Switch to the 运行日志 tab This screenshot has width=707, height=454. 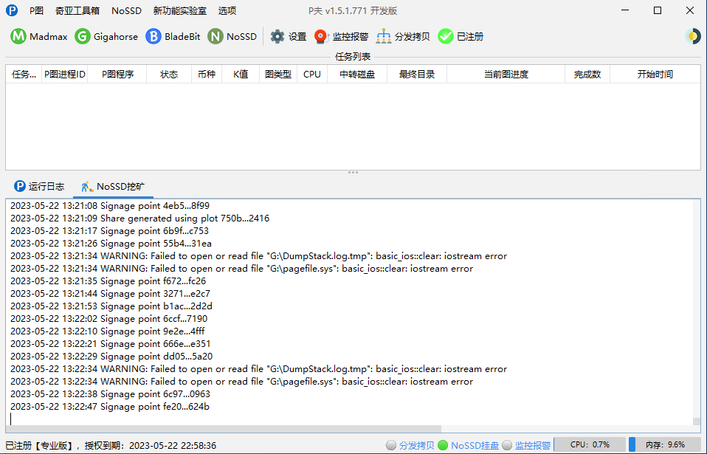39,186
